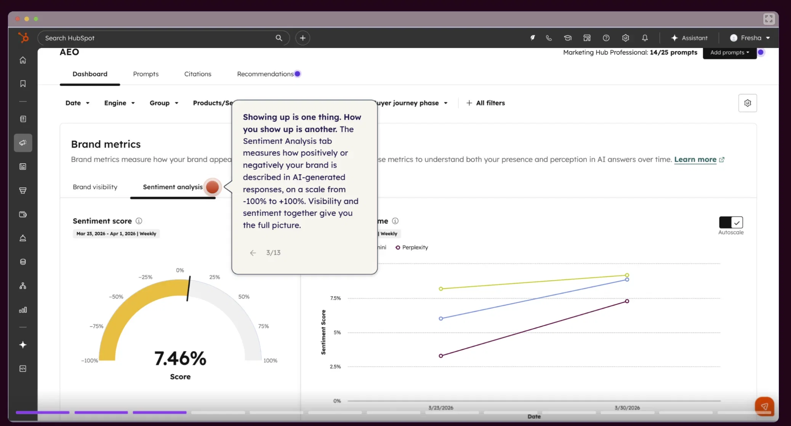Click the purple hotspot beside Add prompts
The width and height of the screenshot is (791, 426).
761,52
